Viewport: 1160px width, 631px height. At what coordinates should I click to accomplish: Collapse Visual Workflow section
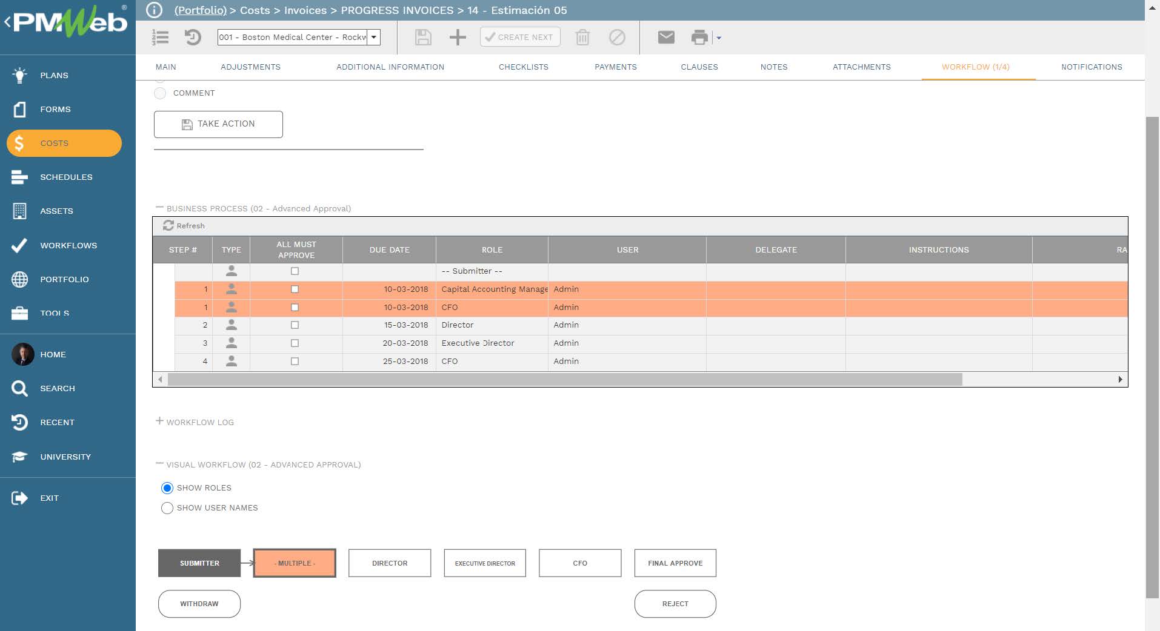(160, 464)
